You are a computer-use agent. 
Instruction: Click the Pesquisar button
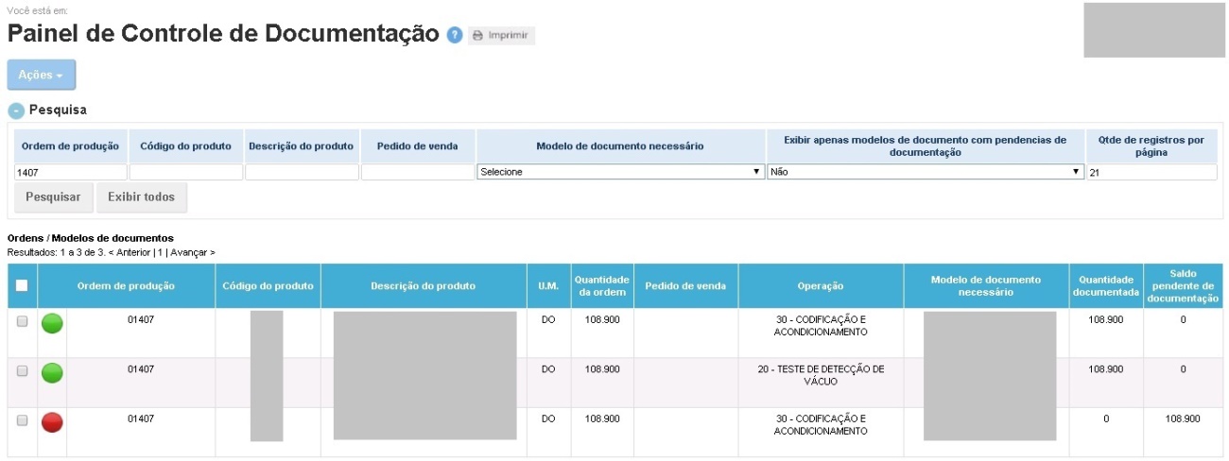(52, 198)
